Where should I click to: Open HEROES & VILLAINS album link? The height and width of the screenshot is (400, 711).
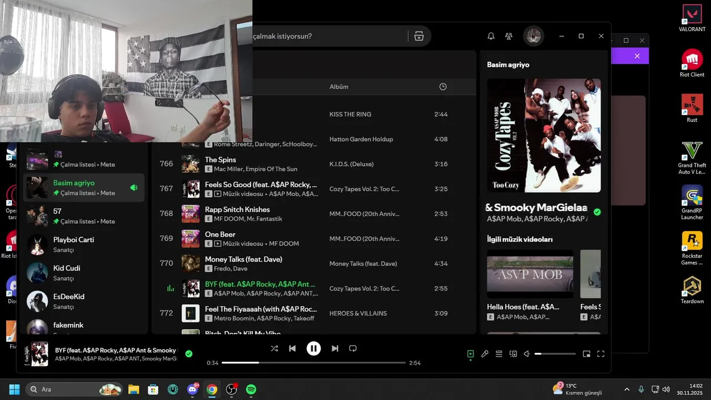358,313
